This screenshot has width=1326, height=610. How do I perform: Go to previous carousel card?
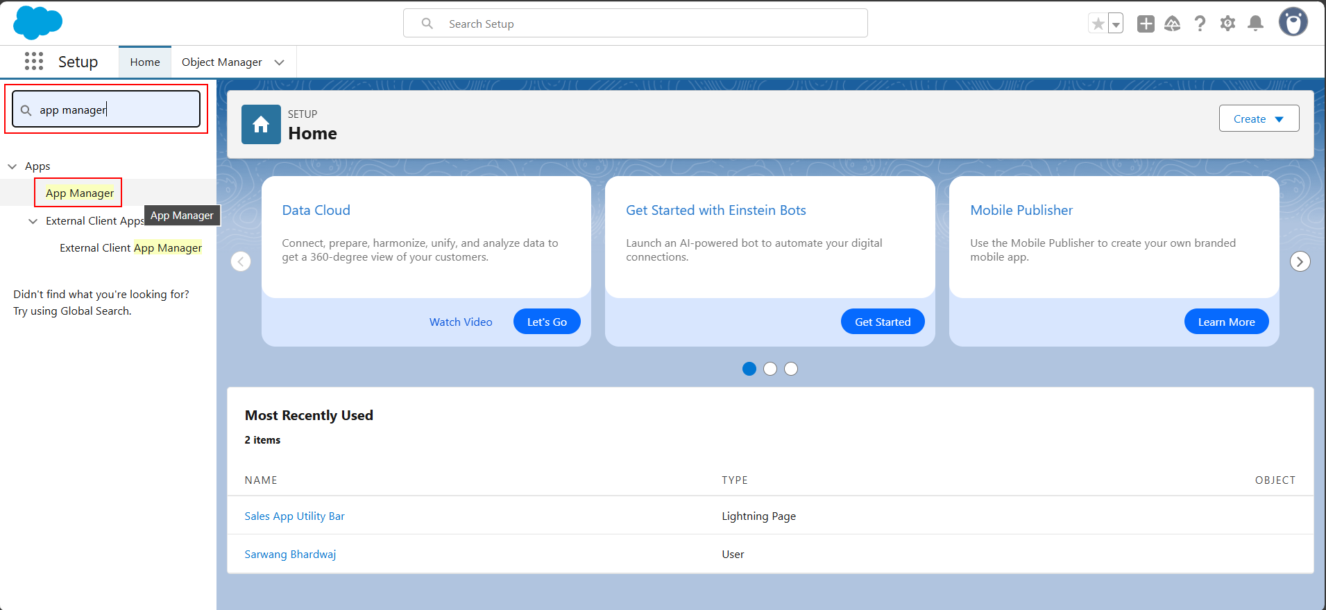tap(241, 261)
